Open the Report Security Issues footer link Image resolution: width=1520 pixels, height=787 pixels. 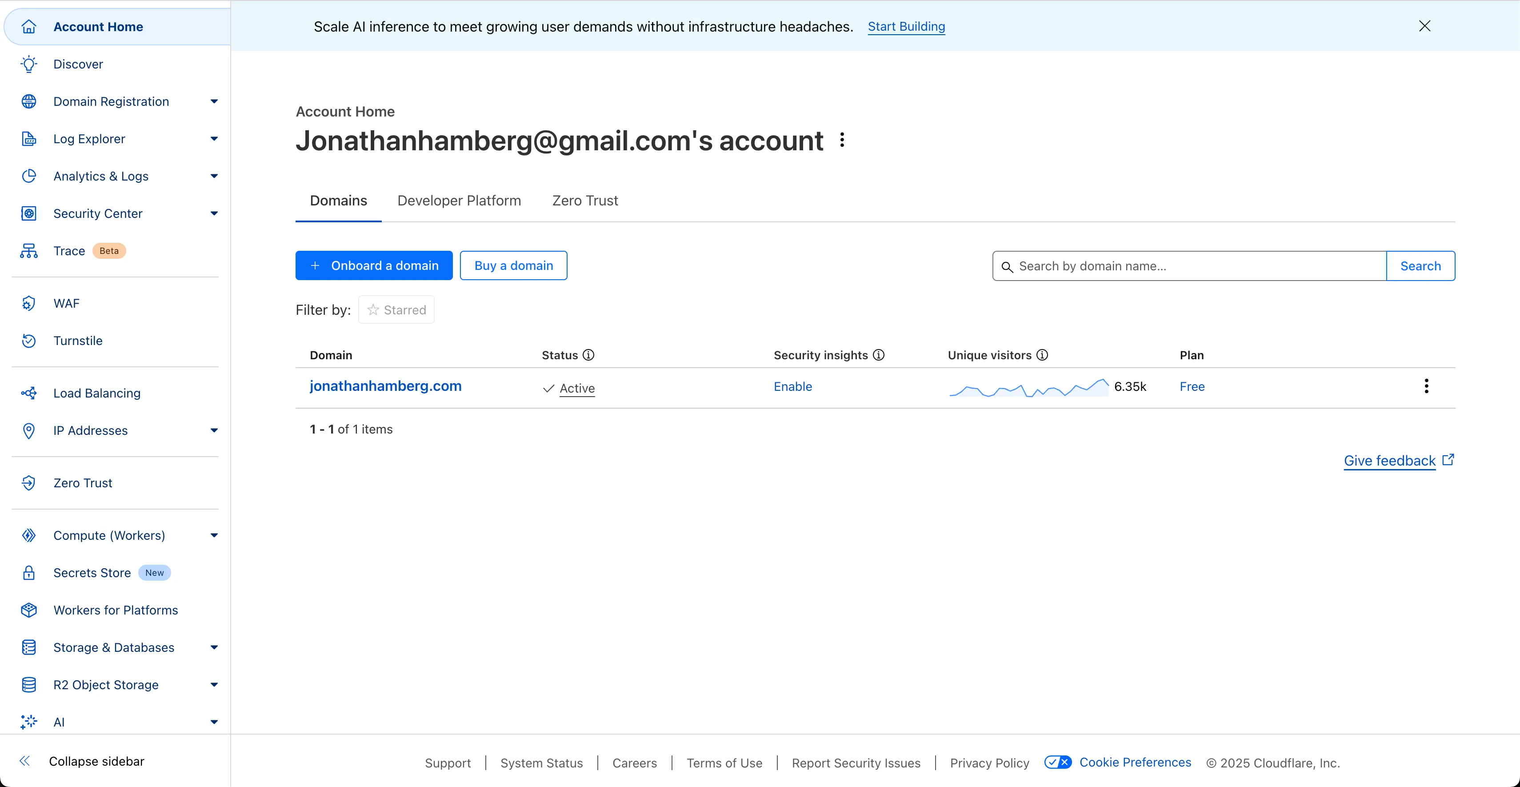click(856, 763)
